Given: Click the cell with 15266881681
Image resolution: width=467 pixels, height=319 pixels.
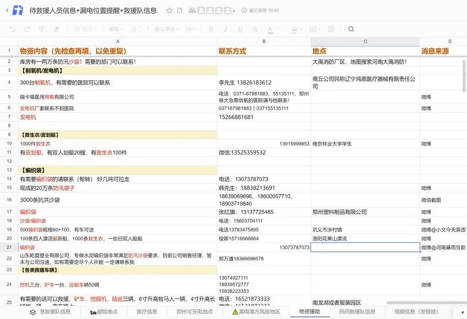Looking at the screenshot, I should point(264,117).
